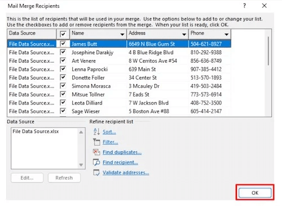Click the OK button
The image size is (282, 206).
(255, 192)
